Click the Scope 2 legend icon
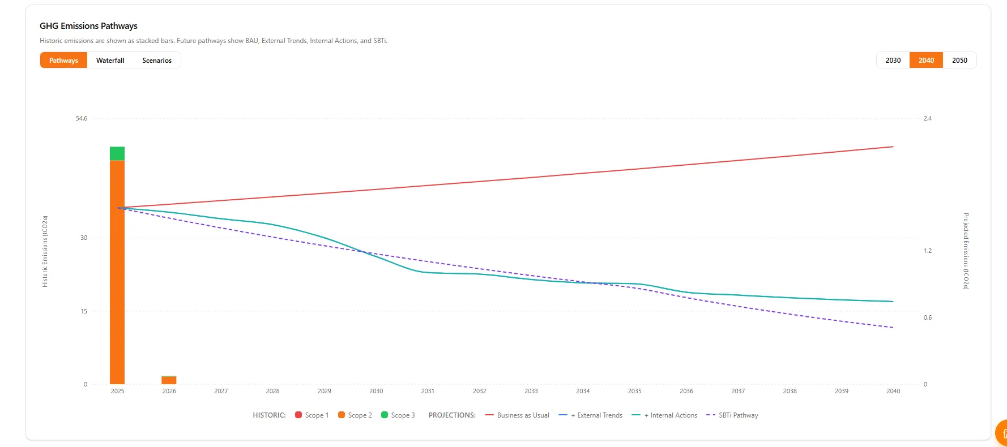Screen dimensions: 1007x447 pos(342,415)
